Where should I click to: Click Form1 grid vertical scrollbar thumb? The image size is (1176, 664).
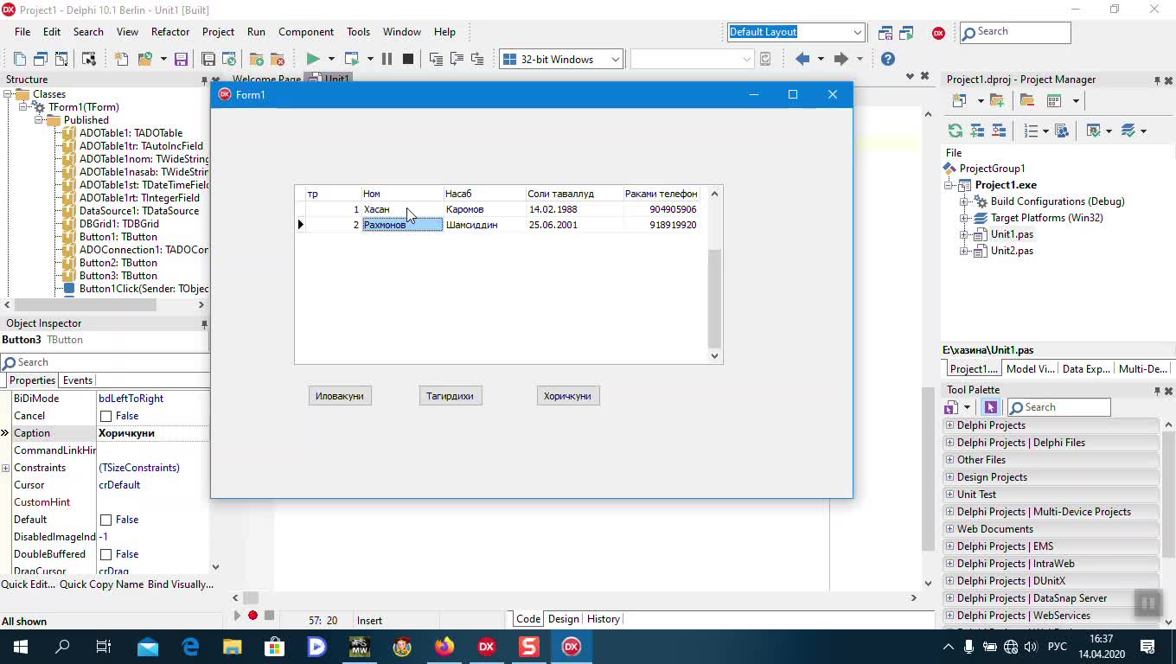pos(714,298)
